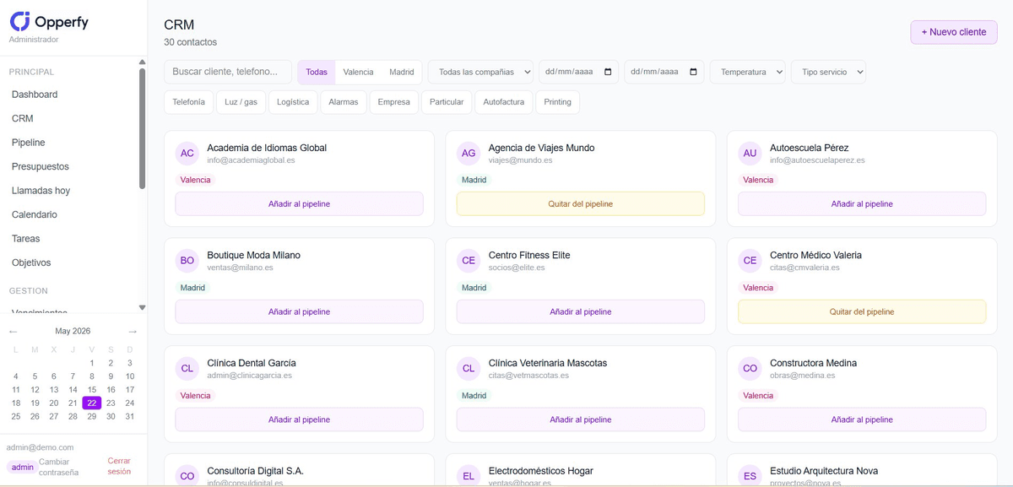Toggle the Autofactura filter chip

pyautogui.click(x=504, y=102)
